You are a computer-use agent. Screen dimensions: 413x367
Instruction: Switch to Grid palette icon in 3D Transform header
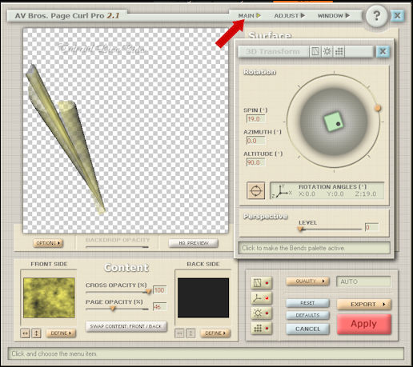339,51
